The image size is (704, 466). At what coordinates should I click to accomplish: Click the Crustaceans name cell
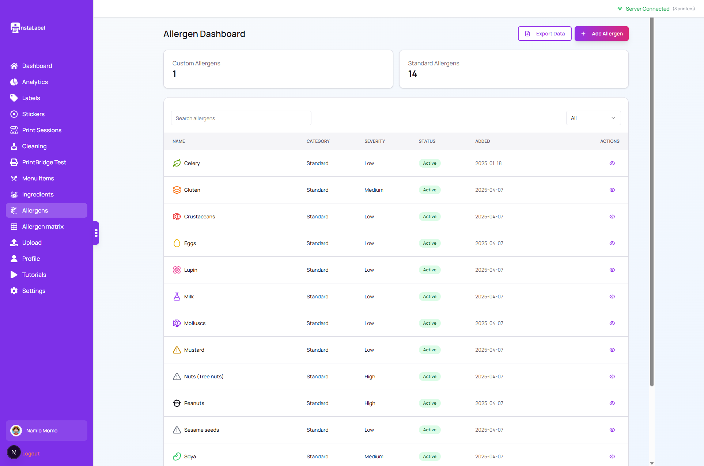[x=200, y=217]
